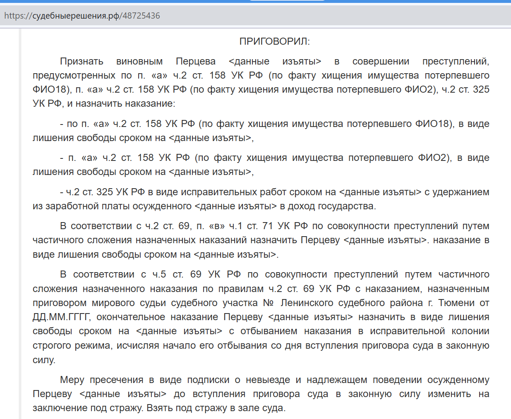Image resolution: width=511 pixels, height=419 pixels.
Task: Click the phrase "и назначить наказание:"
Action: pyautogui.click(x=121, y=104)
